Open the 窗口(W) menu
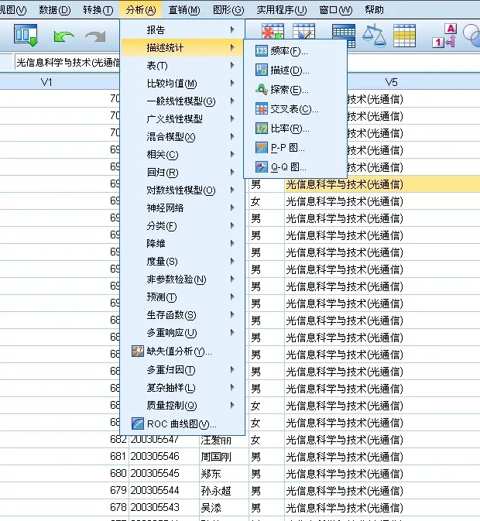Screen dimensions: 480x521 [335, 10]
